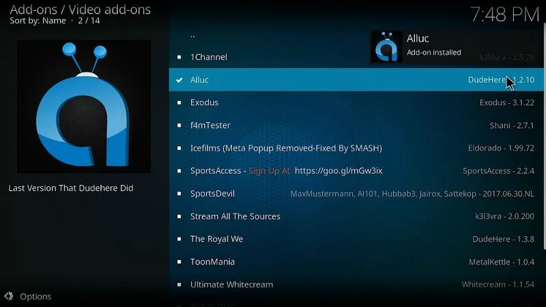Viewport: 546px width, 307px height.
Task: Open the f4mTester add-on
Action: point(356,126)
